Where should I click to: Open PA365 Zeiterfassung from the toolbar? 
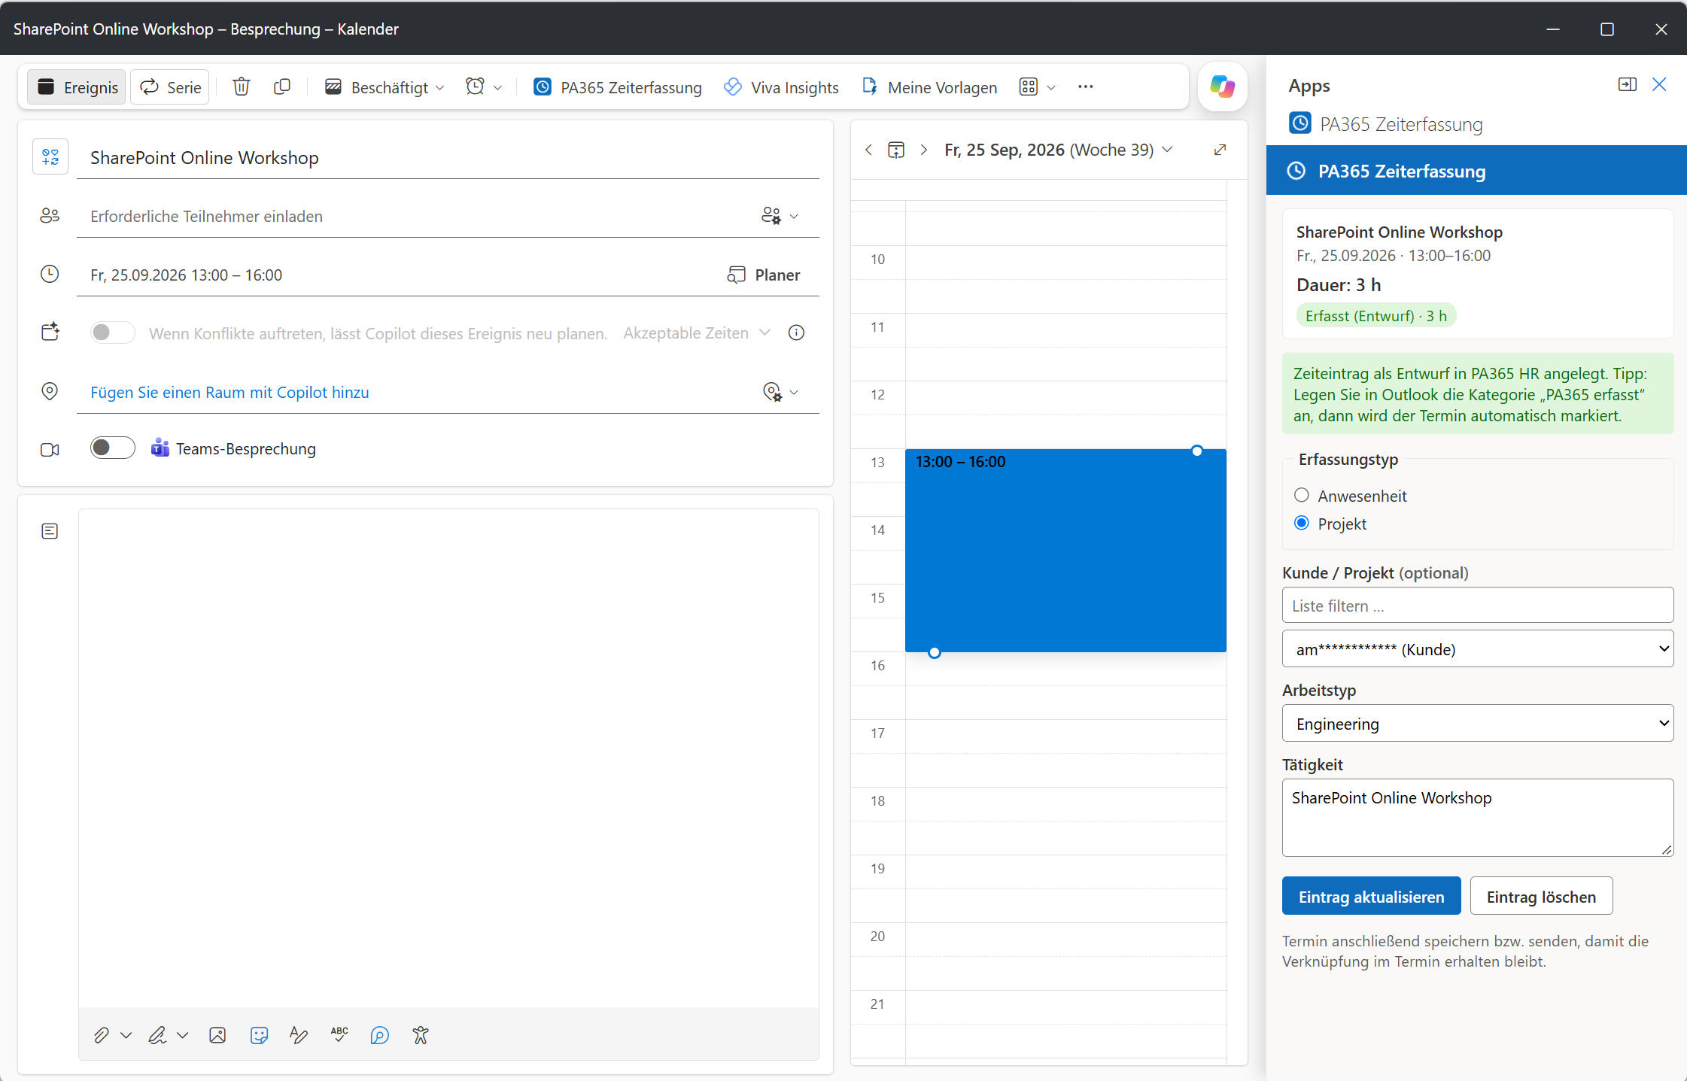617,87
